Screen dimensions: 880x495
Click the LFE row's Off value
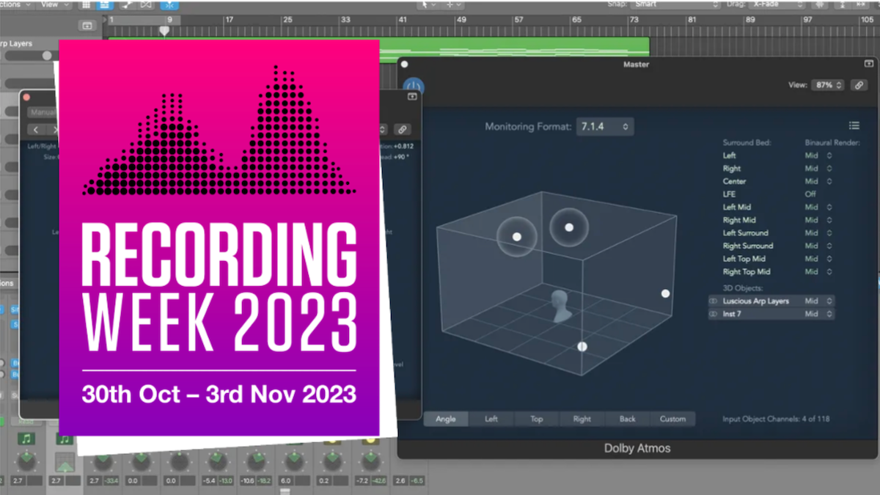point(810,194)
